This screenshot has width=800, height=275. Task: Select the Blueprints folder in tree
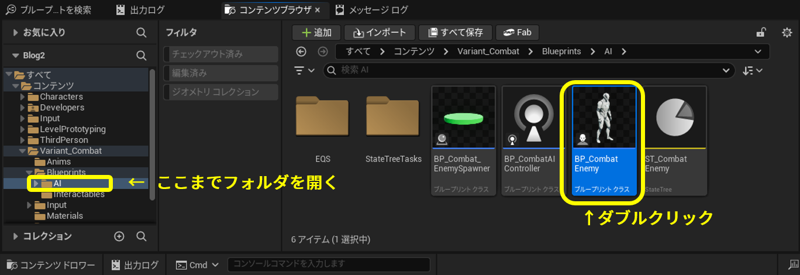[x=66, y=173]
